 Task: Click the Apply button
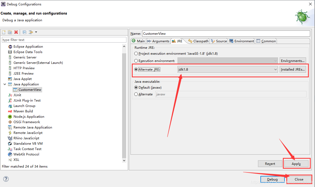point(296,164)
